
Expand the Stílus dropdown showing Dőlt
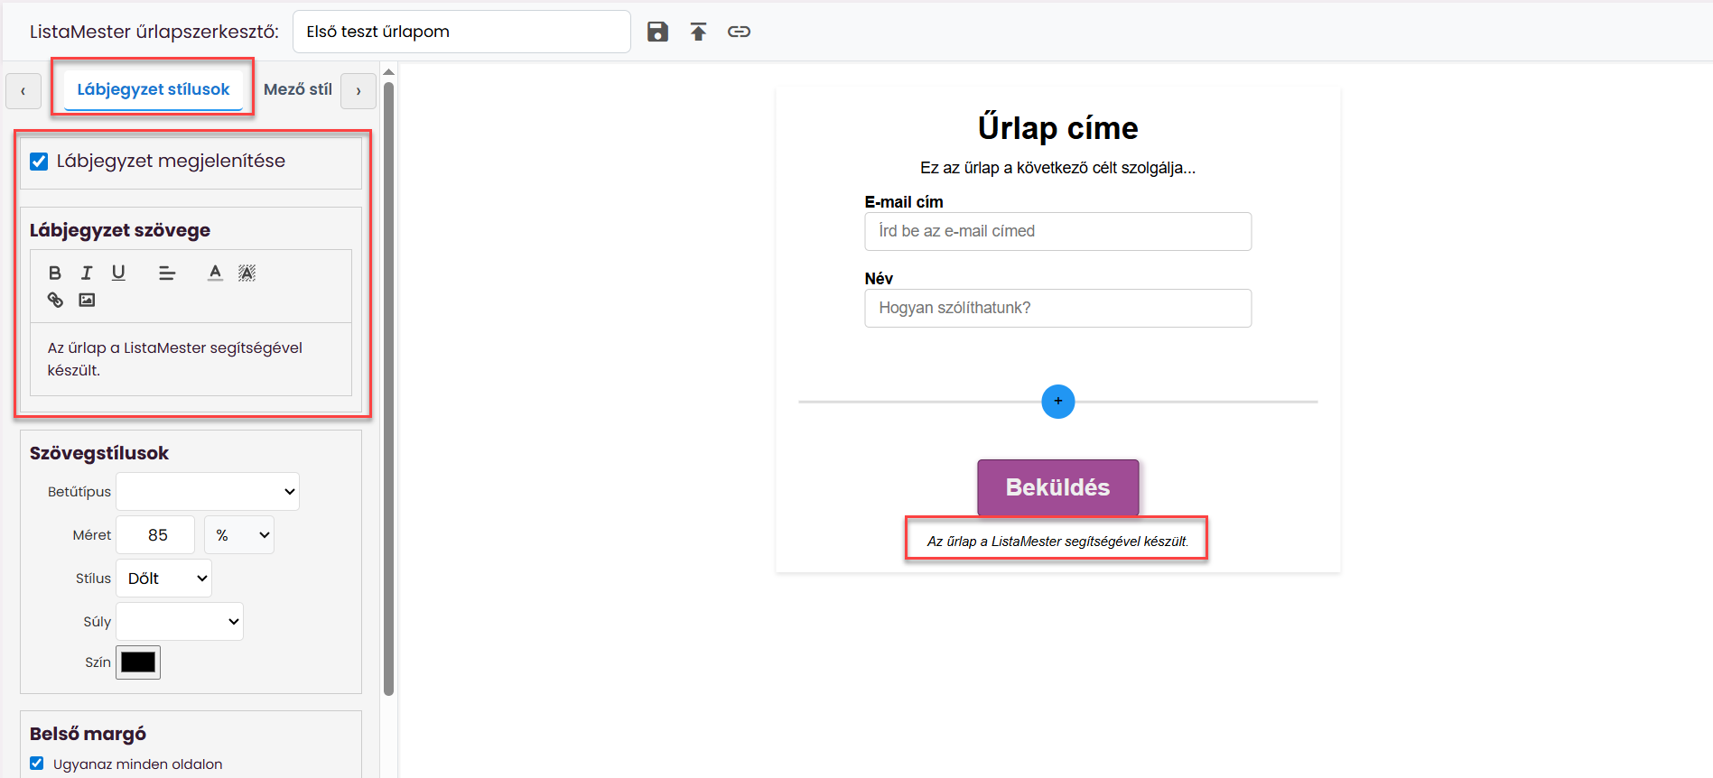coord(163,579)
